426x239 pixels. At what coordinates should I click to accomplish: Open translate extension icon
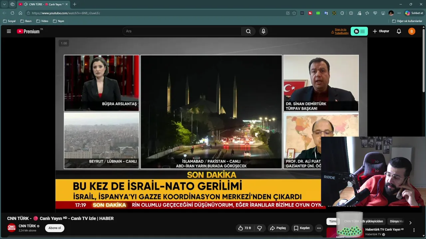click(326, 13)
